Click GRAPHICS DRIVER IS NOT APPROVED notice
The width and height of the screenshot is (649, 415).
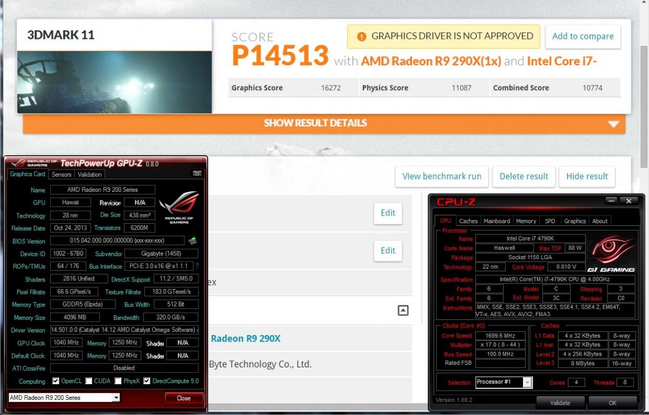[x=443, y=37]
